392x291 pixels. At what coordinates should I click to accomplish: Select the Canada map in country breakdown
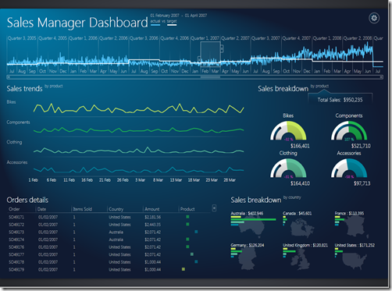(x=302, y=228)
